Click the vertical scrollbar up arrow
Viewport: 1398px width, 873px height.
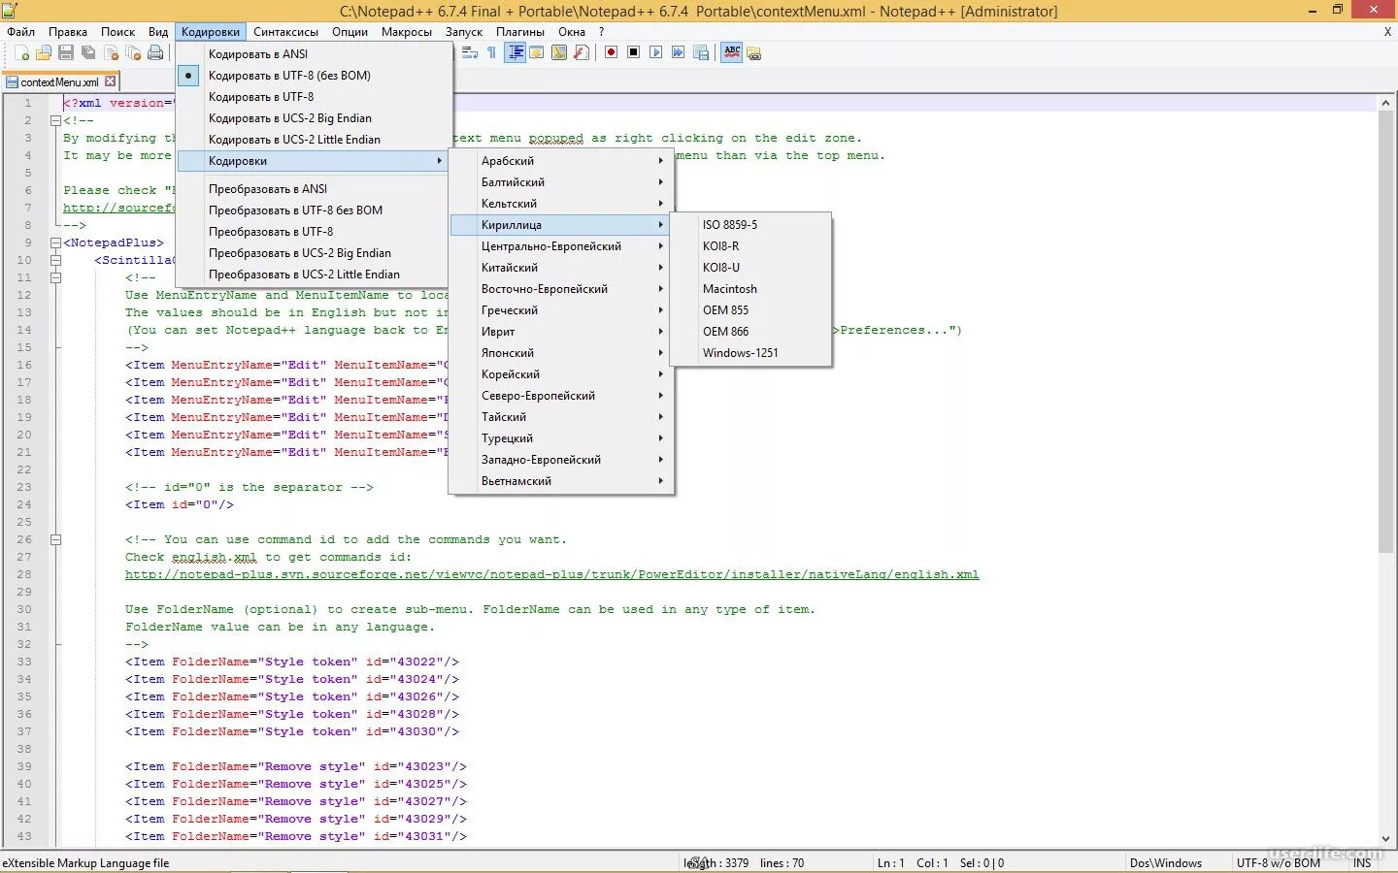[1385, 103]
